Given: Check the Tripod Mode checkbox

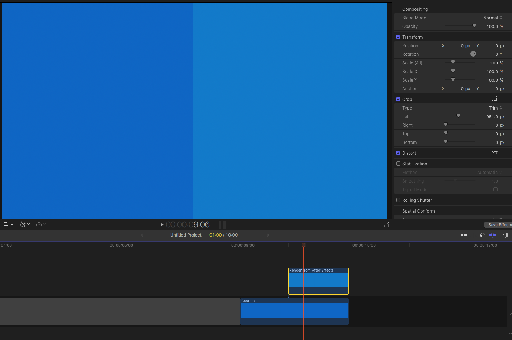Looking at the screenshot, I should [x=496, y=189].
